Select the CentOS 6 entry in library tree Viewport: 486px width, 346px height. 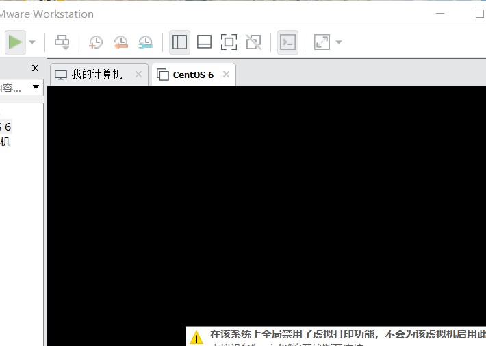[5, 127]
